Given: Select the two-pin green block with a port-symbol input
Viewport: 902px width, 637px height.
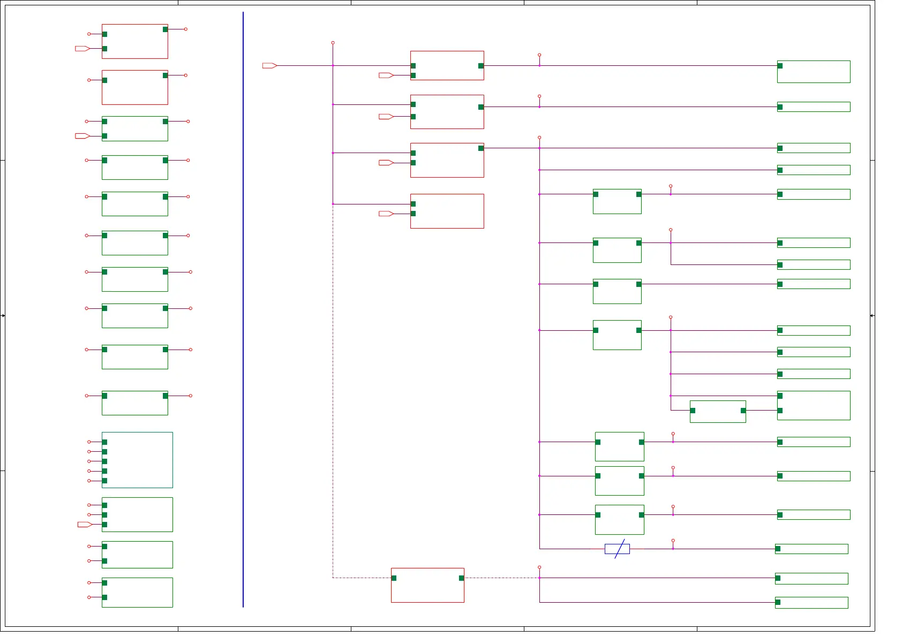Looking at the screenshot, I should 135,128.
